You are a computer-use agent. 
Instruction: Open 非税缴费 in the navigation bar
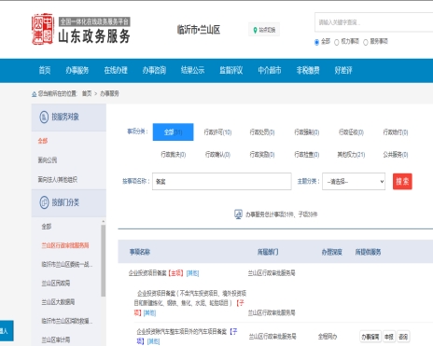click(308, 70)
